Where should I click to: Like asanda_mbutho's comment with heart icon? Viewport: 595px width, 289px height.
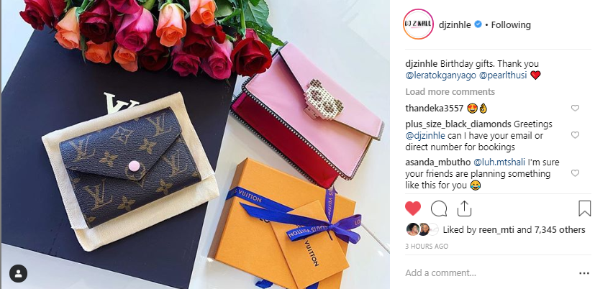576,173
